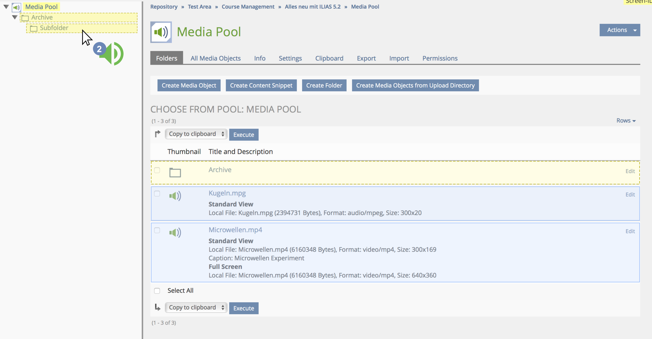Image resolution: width=652 pixels, height=339 pixels.
Task: Open the top Copy to clipboard dropdown
Action: point(196,134)
